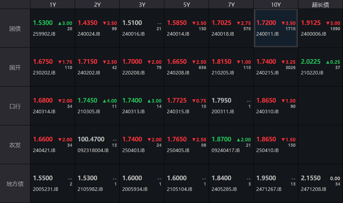The height and width of the screenshot is (203, 343).
Task: Open bond code 259902.IB
Action: (x=44, y=34)
